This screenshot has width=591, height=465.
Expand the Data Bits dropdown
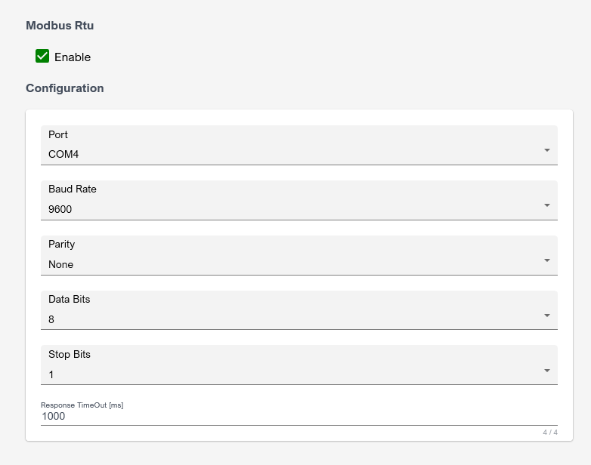point(299,310)
